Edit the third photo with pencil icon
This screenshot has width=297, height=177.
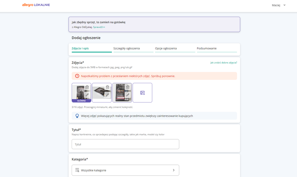128,95
